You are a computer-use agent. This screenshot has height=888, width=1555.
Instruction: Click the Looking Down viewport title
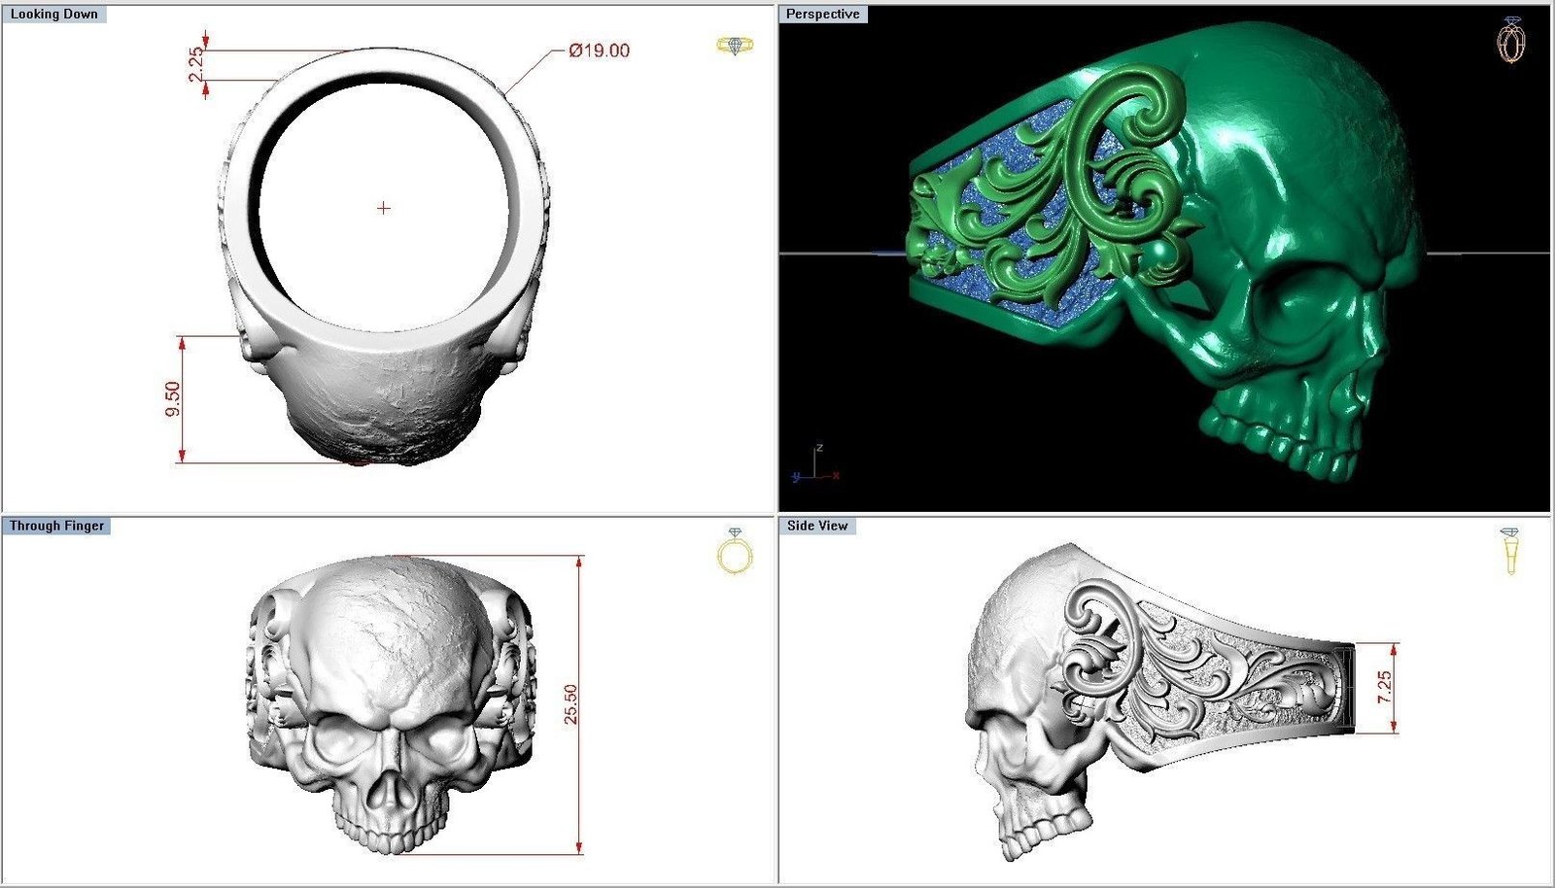tap(53, 15)
